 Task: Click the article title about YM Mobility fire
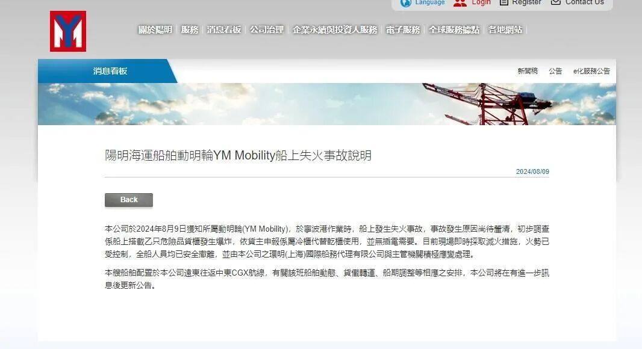point(238,155)
